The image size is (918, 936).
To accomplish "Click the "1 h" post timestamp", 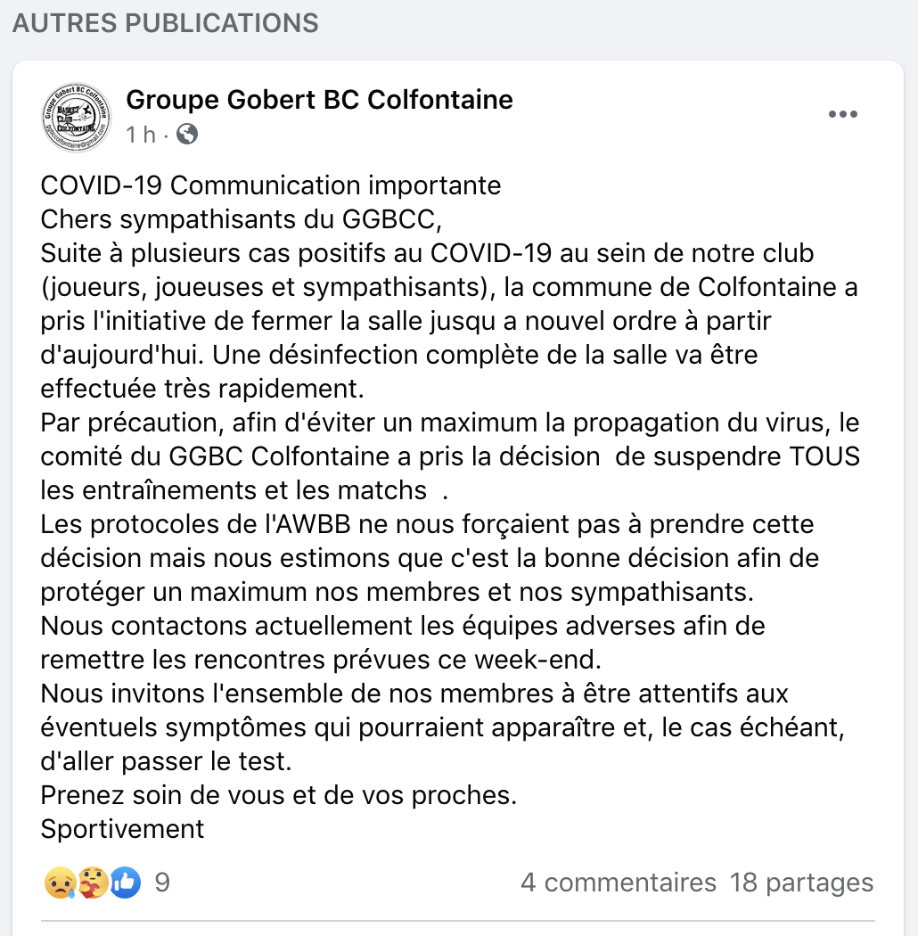I will [x=141, y=135].
